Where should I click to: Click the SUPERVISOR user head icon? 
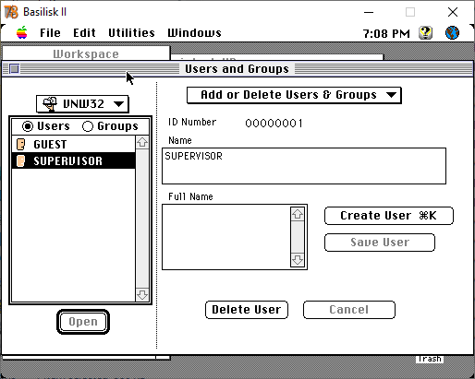pyautogui.click(x=20, y=160)
